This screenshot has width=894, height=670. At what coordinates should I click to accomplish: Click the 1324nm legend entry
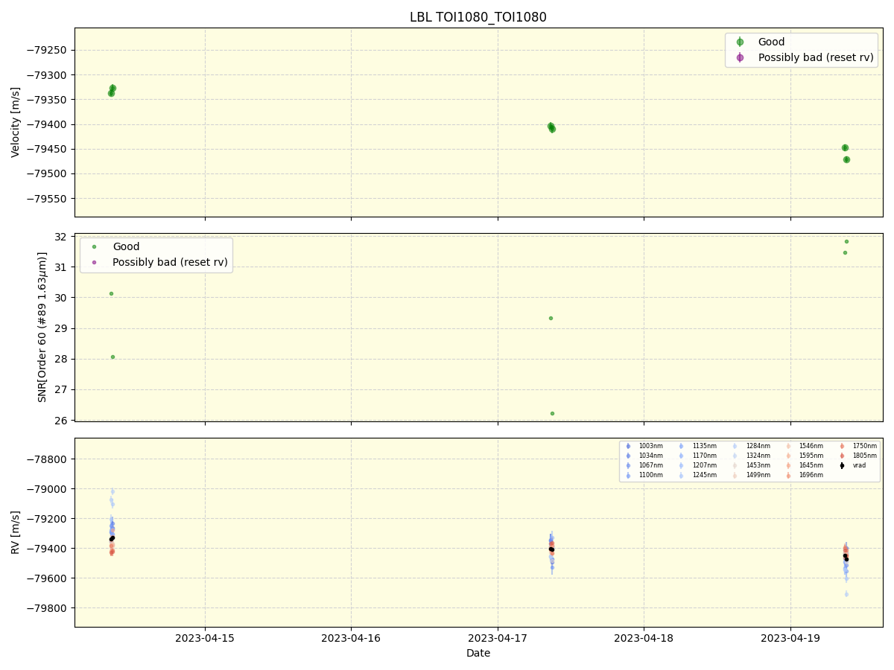point(752,456)
